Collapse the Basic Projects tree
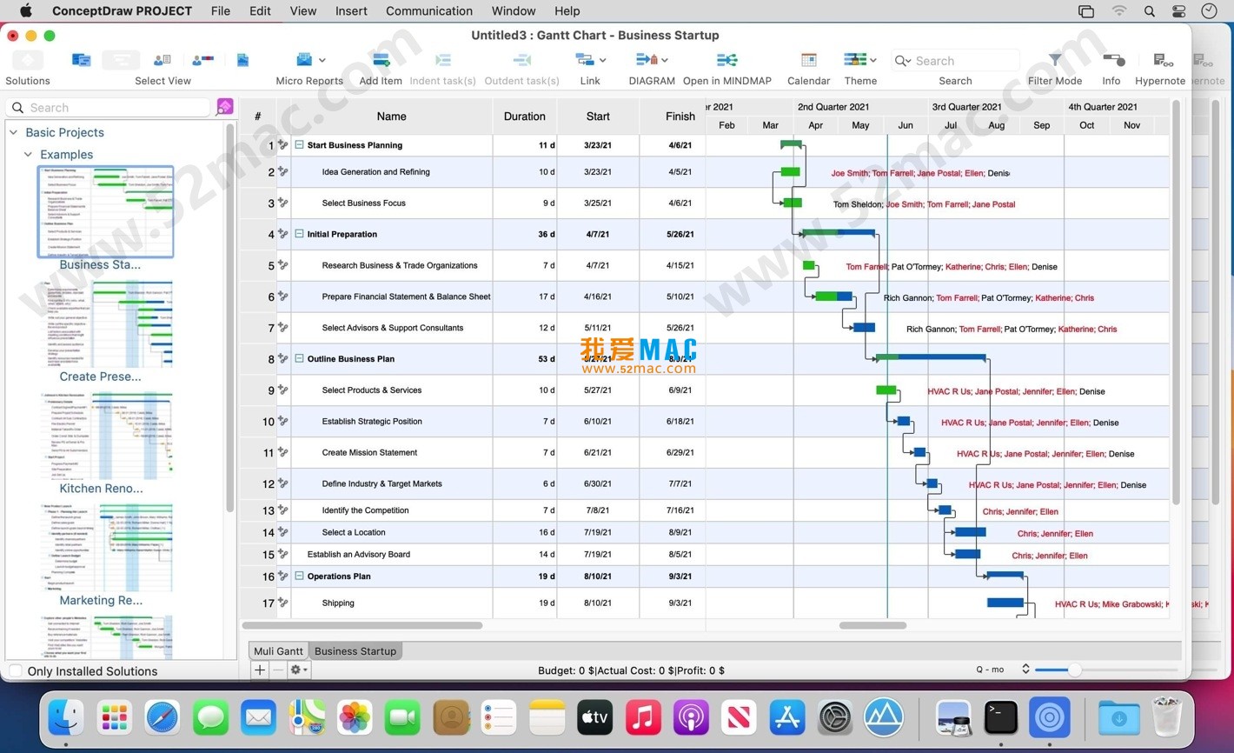Viewport: 1234px width, 753px height. coord(13,132)
